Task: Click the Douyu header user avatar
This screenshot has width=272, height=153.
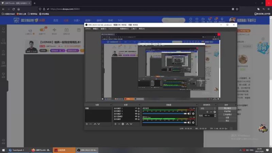Action: [232, 20]
